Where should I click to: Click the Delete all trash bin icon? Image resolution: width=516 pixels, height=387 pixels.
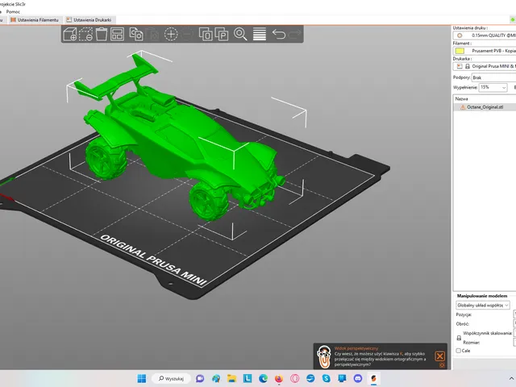(x=102, y=34)
